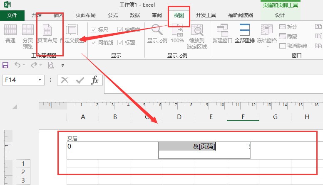Open a New Window (新建窗口)
The image size is (323, 185).
click(222, 34)
